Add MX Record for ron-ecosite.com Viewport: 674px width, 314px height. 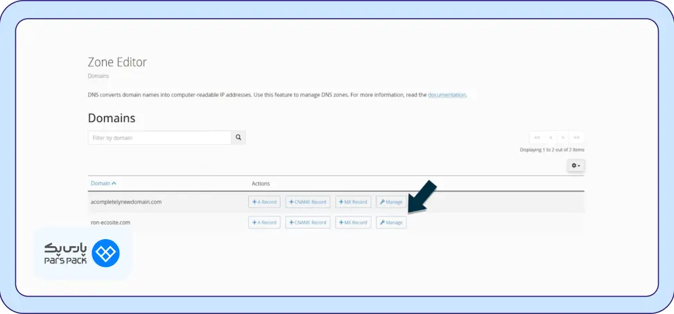tap(353, 223)
